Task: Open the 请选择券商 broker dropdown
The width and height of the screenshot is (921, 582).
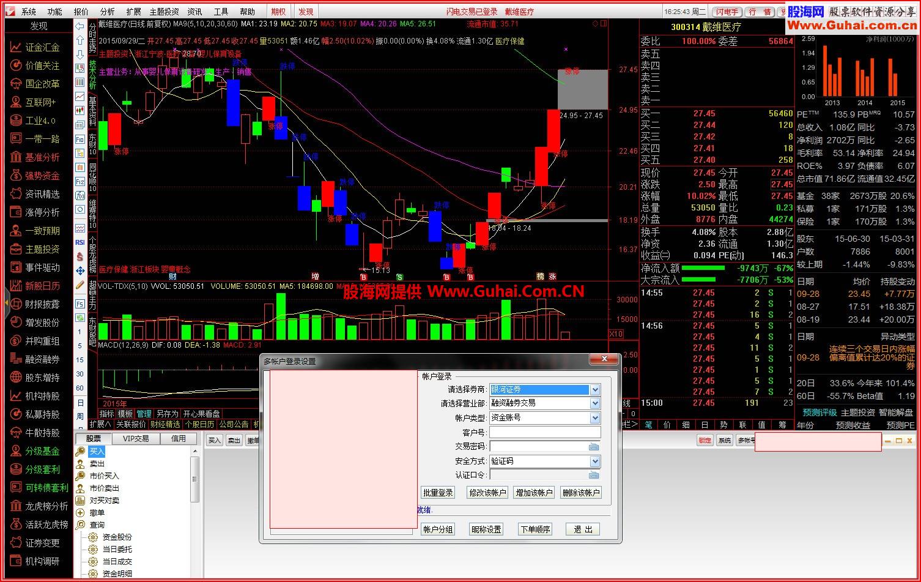Action: click(x=594, y=390)
